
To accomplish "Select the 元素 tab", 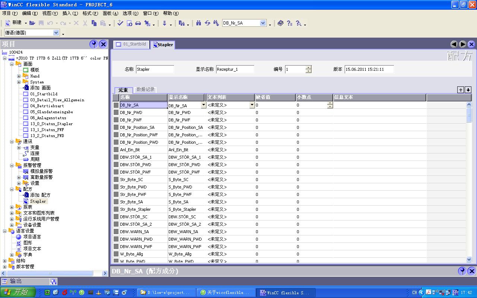I will pyautogui.click(x=123, y=90).
